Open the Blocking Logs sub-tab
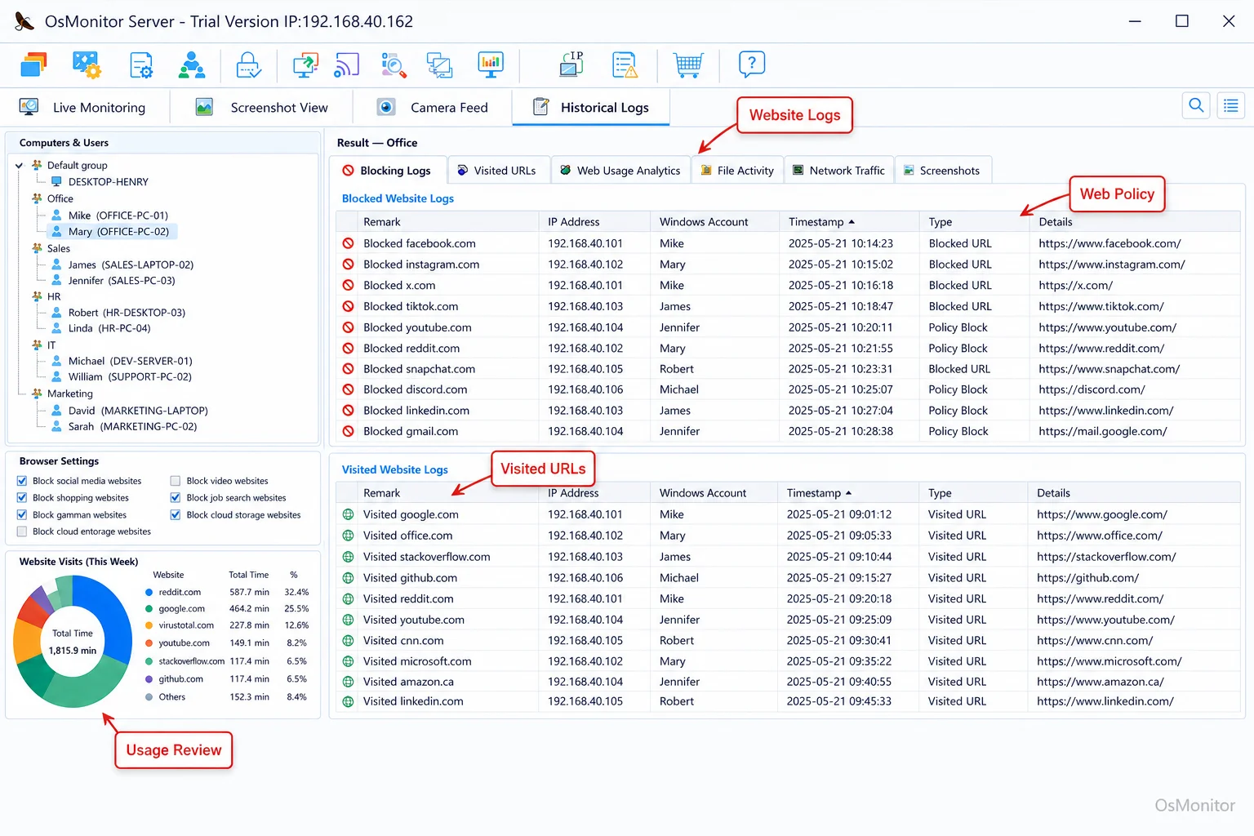The image size is (1254, 836). [388, 170]
